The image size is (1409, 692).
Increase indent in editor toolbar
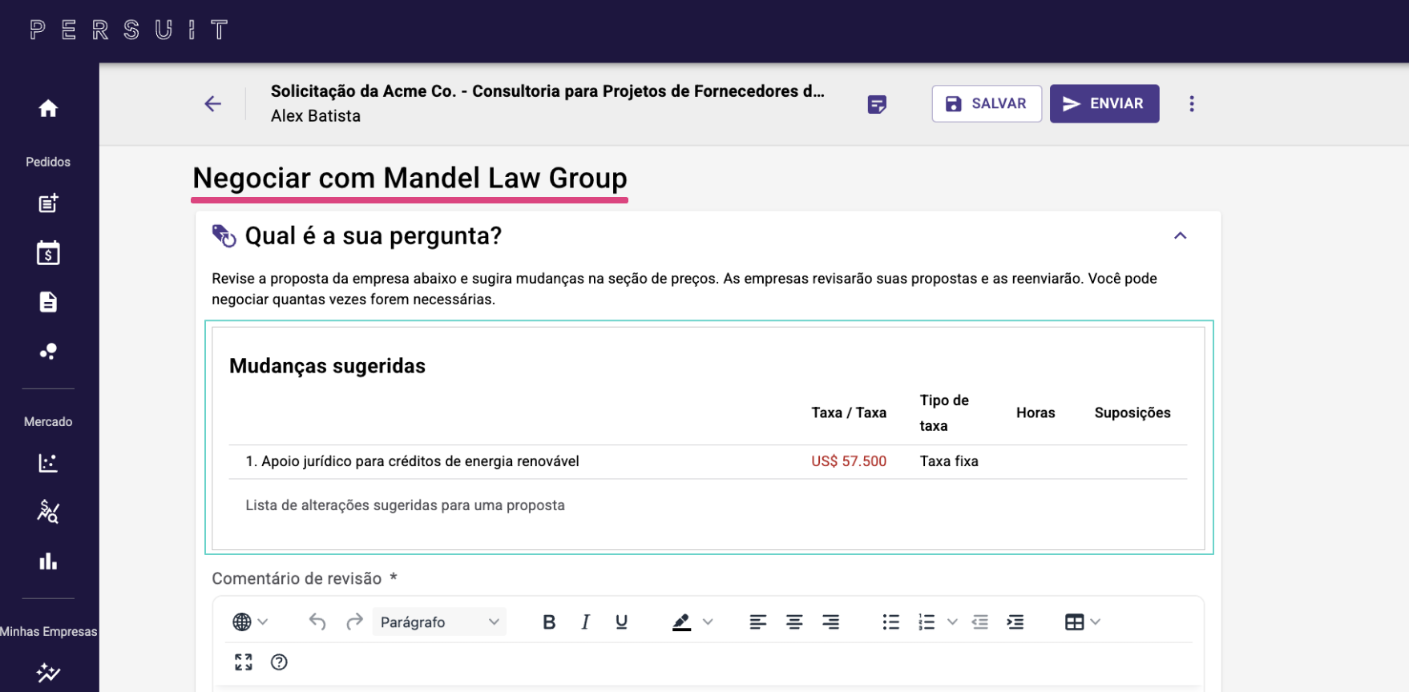tap(1015, 622)
